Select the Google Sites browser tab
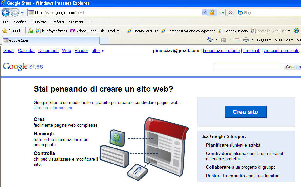Viewport: 301px width, 187px height. [x=51, y=40]
